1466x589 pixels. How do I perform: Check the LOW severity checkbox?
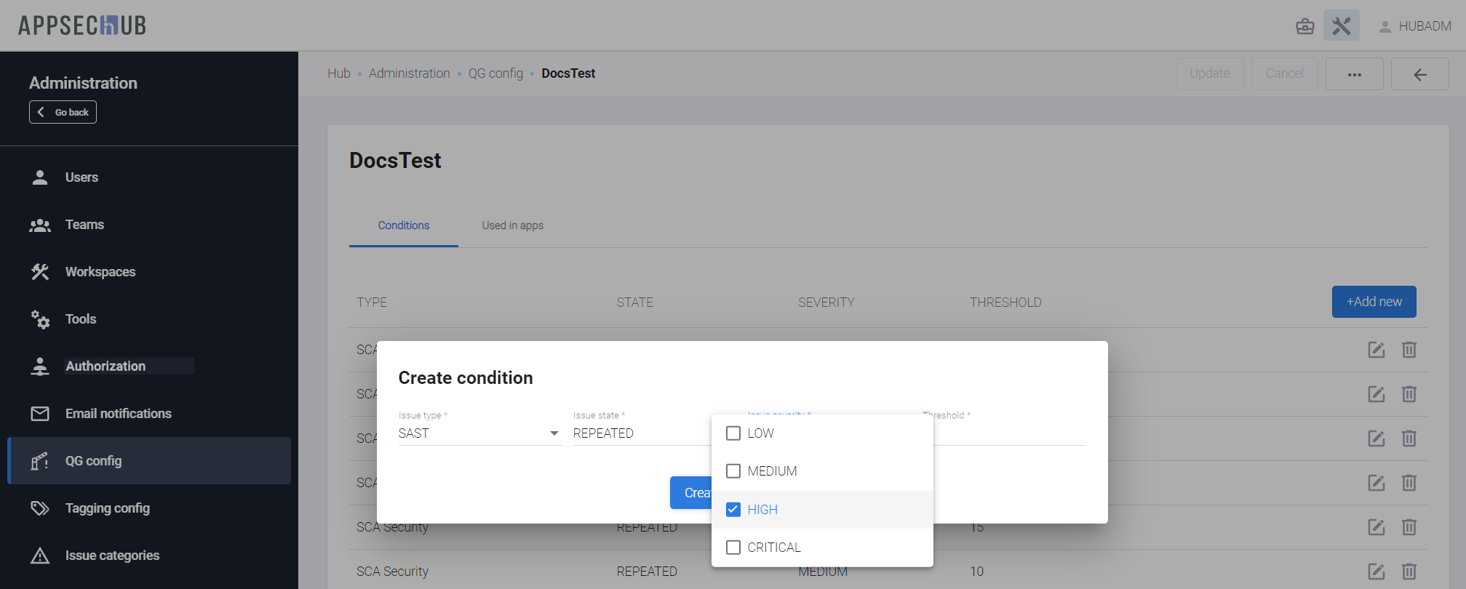(733, 433)
